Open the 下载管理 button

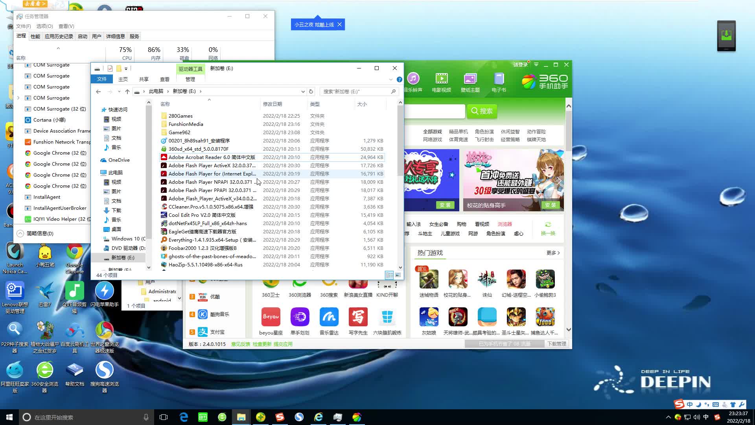pos(557,344)
